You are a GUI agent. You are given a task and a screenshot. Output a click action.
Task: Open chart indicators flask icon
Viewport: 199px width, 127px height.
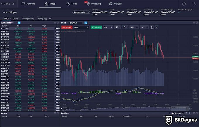click(152, 27)
